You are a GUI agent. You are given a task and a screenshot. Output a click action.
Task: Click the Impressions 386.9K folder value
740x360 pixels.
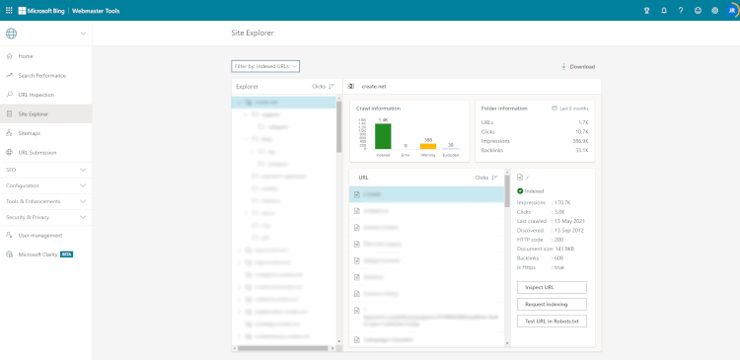[x=581, y=141]
